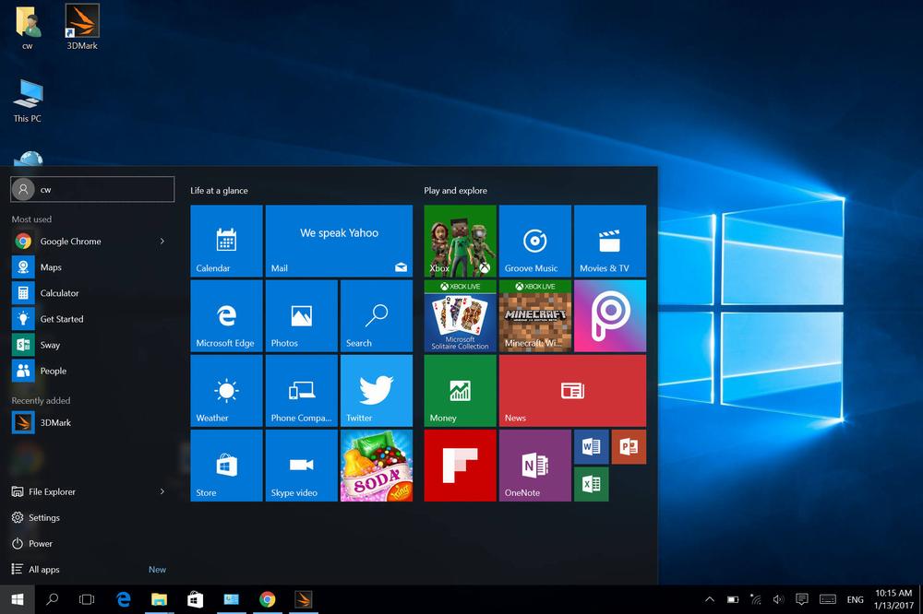Image resolution: width=923 pixels, height=614 pixels.
Task: Click Task View on the taskbar
Action: tap(87, 599)
